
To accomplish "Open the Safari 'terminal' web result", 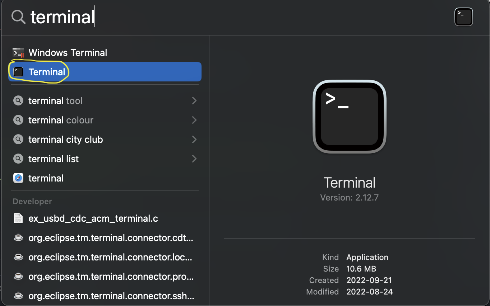I will (x=105, y=178).
